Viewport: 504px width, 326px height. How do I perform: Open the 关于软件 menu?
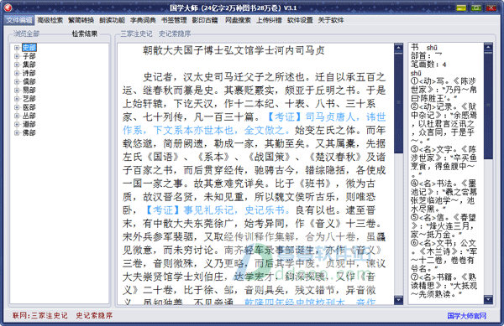pyautogui.click(x=331, y=20)
